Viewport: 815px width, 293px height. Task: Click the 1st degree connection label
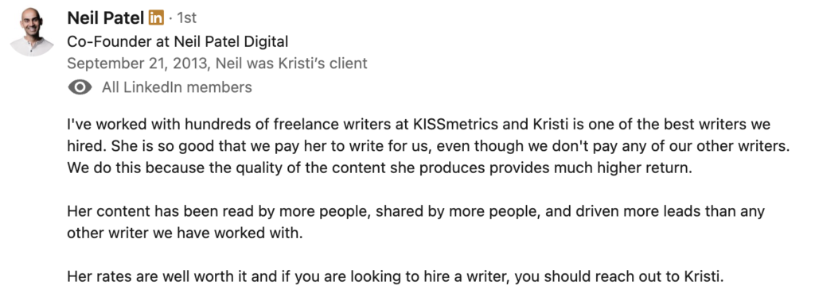point(186,18)
